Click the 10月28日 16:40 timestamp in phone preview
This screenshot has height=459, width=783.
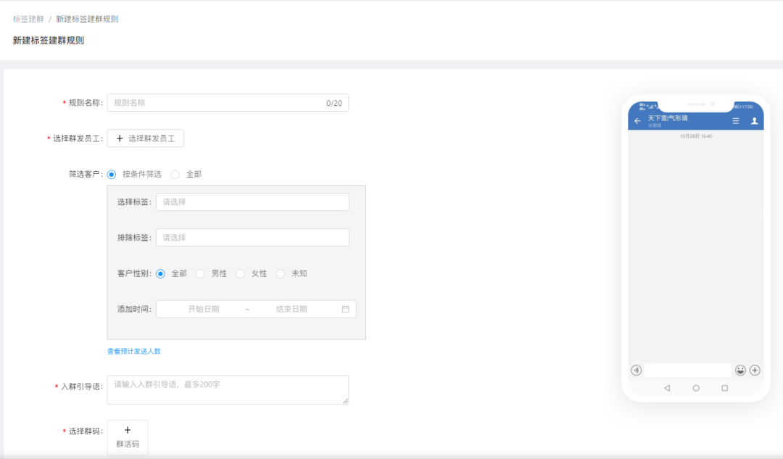695,136
